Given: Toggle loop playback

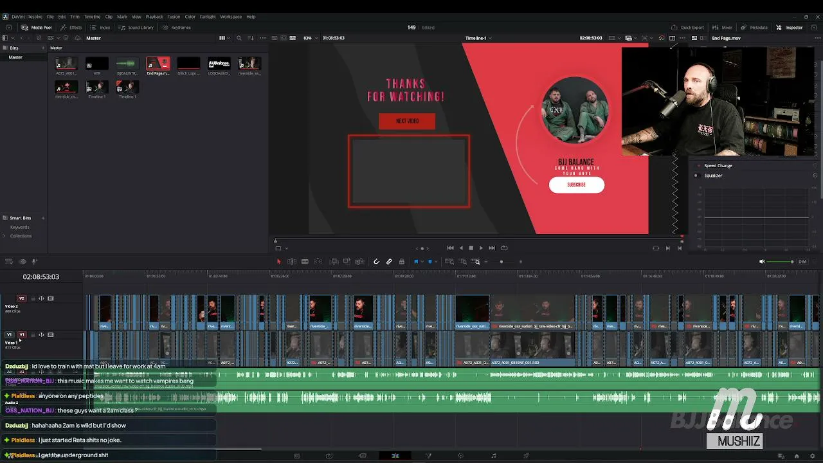Looking at the screenshot, I should [504, 248].
